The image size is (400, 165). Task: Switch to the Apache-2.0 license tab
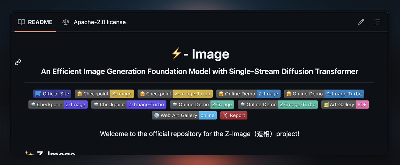tap(94, 22)
